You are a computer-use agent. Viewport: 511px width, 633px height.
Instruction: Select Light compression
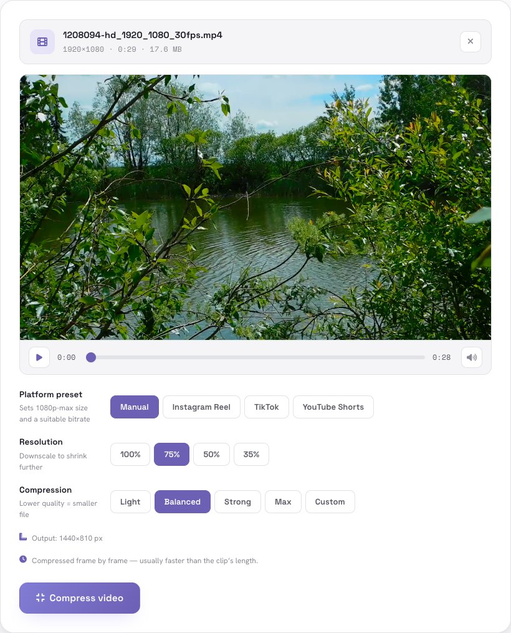[130, 502]
